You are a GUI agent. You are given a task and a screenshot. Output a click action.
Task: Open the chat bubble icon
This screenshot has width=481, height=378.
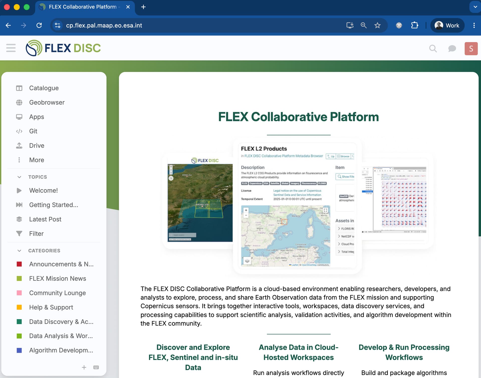tap(452, 48)
